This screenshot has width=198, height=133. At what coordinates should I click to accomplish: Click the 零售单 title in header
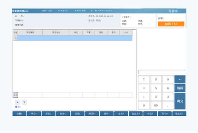pos(173,11)
